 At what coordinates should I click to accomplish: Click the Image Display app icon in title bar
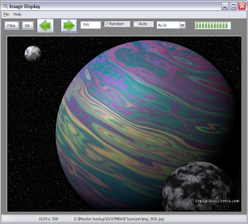pos(6,6)
